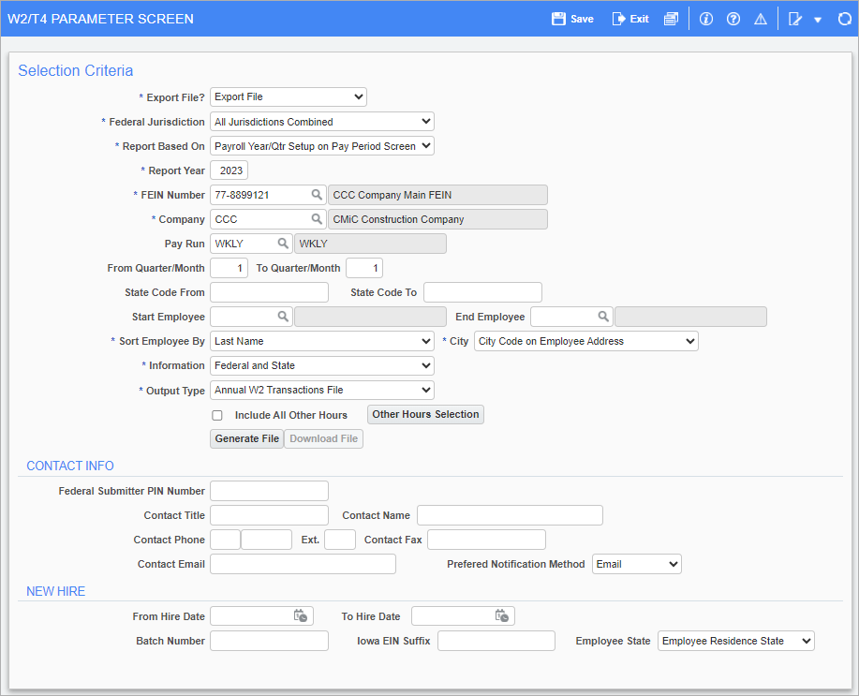Open the help question mark icon
Image resolution: width=859 pixels, height=696 pixels.
pos(733,19)
